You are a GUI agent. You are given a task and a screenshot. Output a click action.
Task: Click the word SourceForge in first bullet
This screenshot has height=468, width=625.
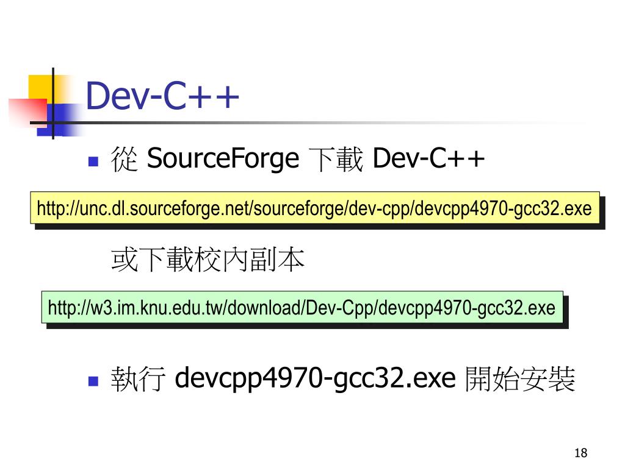[x=223, y=159]
